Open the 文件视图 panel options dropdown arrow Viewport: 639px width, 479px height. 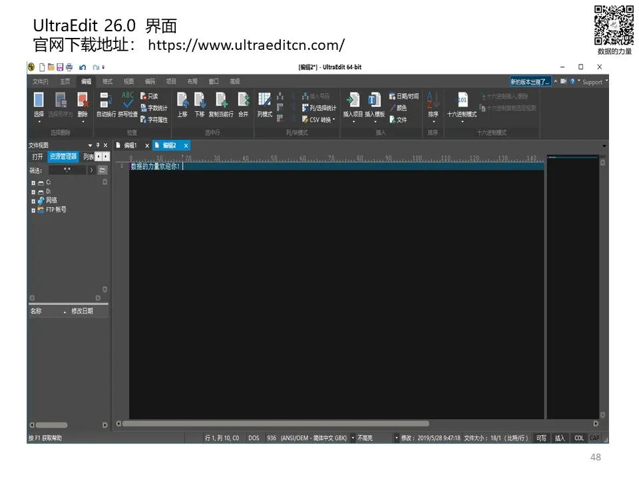tap(90, 146)
